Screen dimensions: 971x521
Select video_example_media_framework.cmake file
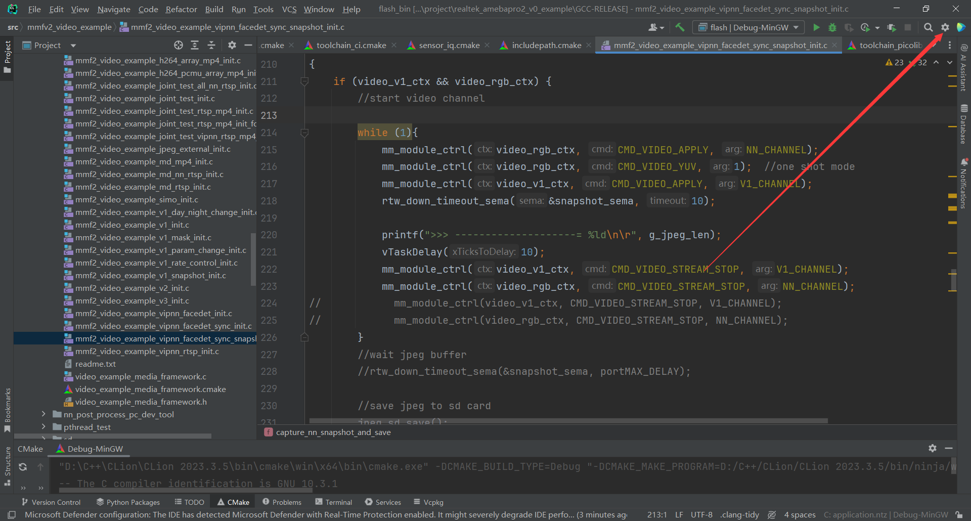pos(150,389)
